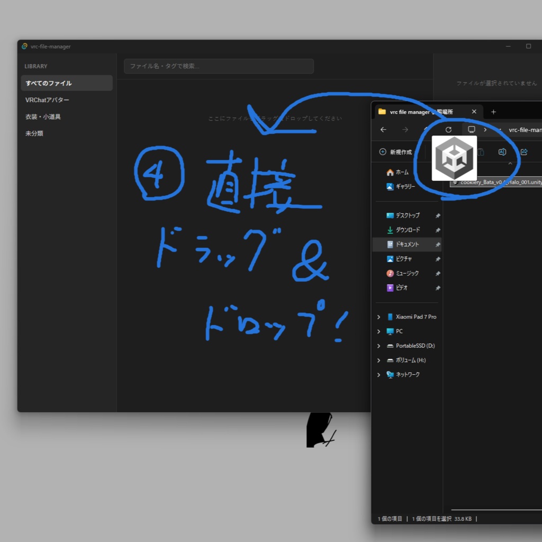Viewport: 542px width, 542px height.
Task: Open the VRChatアバター category
Action: coord(47,100)
